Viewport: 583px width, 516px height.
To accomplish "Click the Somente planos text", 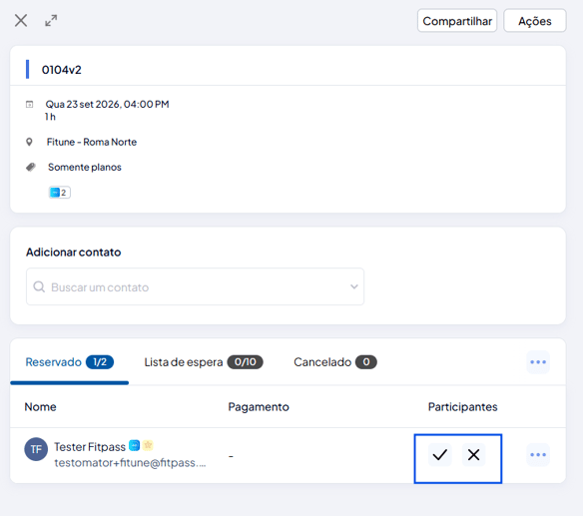I will 85,167.
